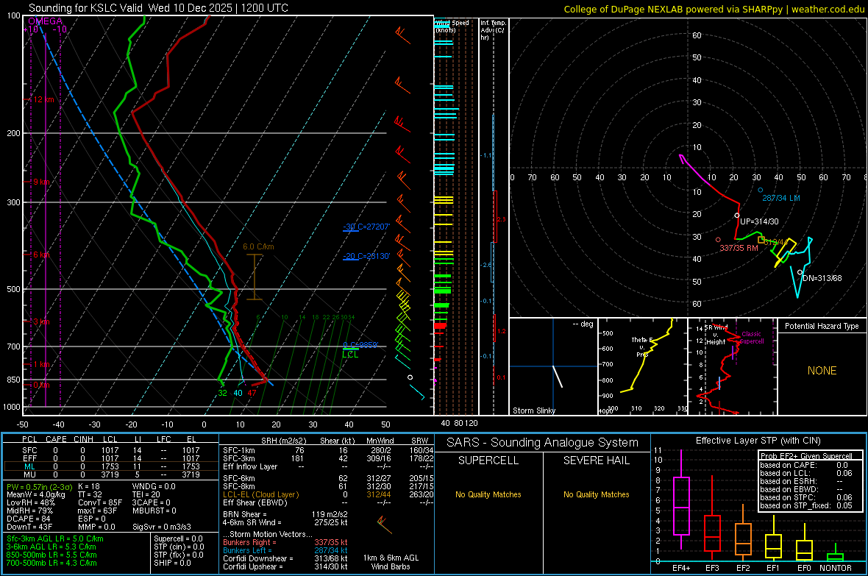Click the 'SARS - Sounding Analogue System' heading
This screenshot has width=868, height=576.
click(x=543, y=443)
